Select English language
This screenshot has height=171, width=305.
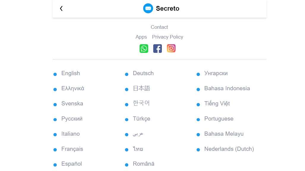pyautogui.click(x=70, y=73)
